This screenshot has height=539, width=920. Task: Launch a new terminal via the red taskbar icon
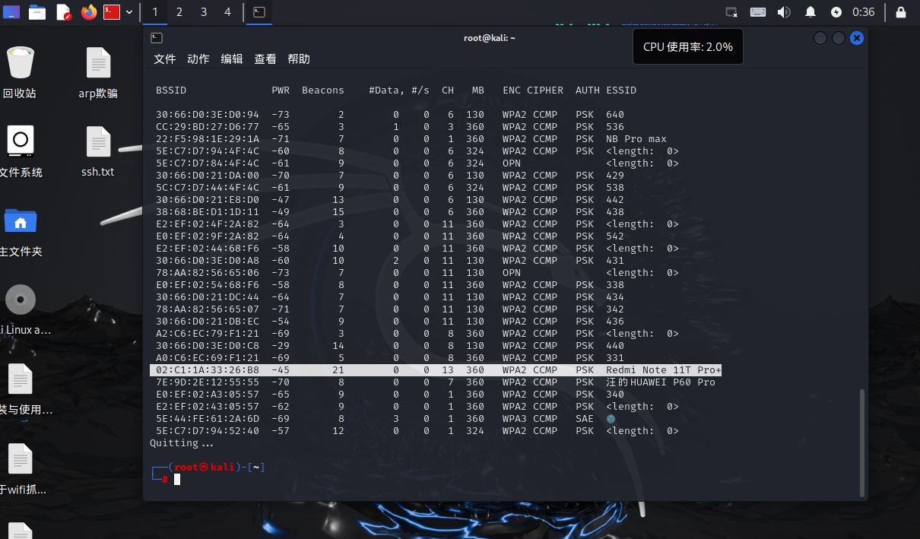point(110,12)
